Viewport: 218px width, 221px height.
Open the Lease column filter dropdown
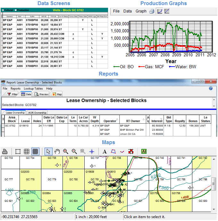pos(29,119)
